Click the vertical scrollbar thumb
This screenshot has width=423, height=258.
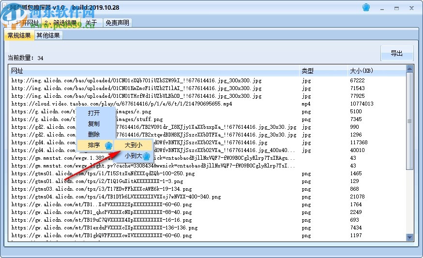(x=409, y=121)
